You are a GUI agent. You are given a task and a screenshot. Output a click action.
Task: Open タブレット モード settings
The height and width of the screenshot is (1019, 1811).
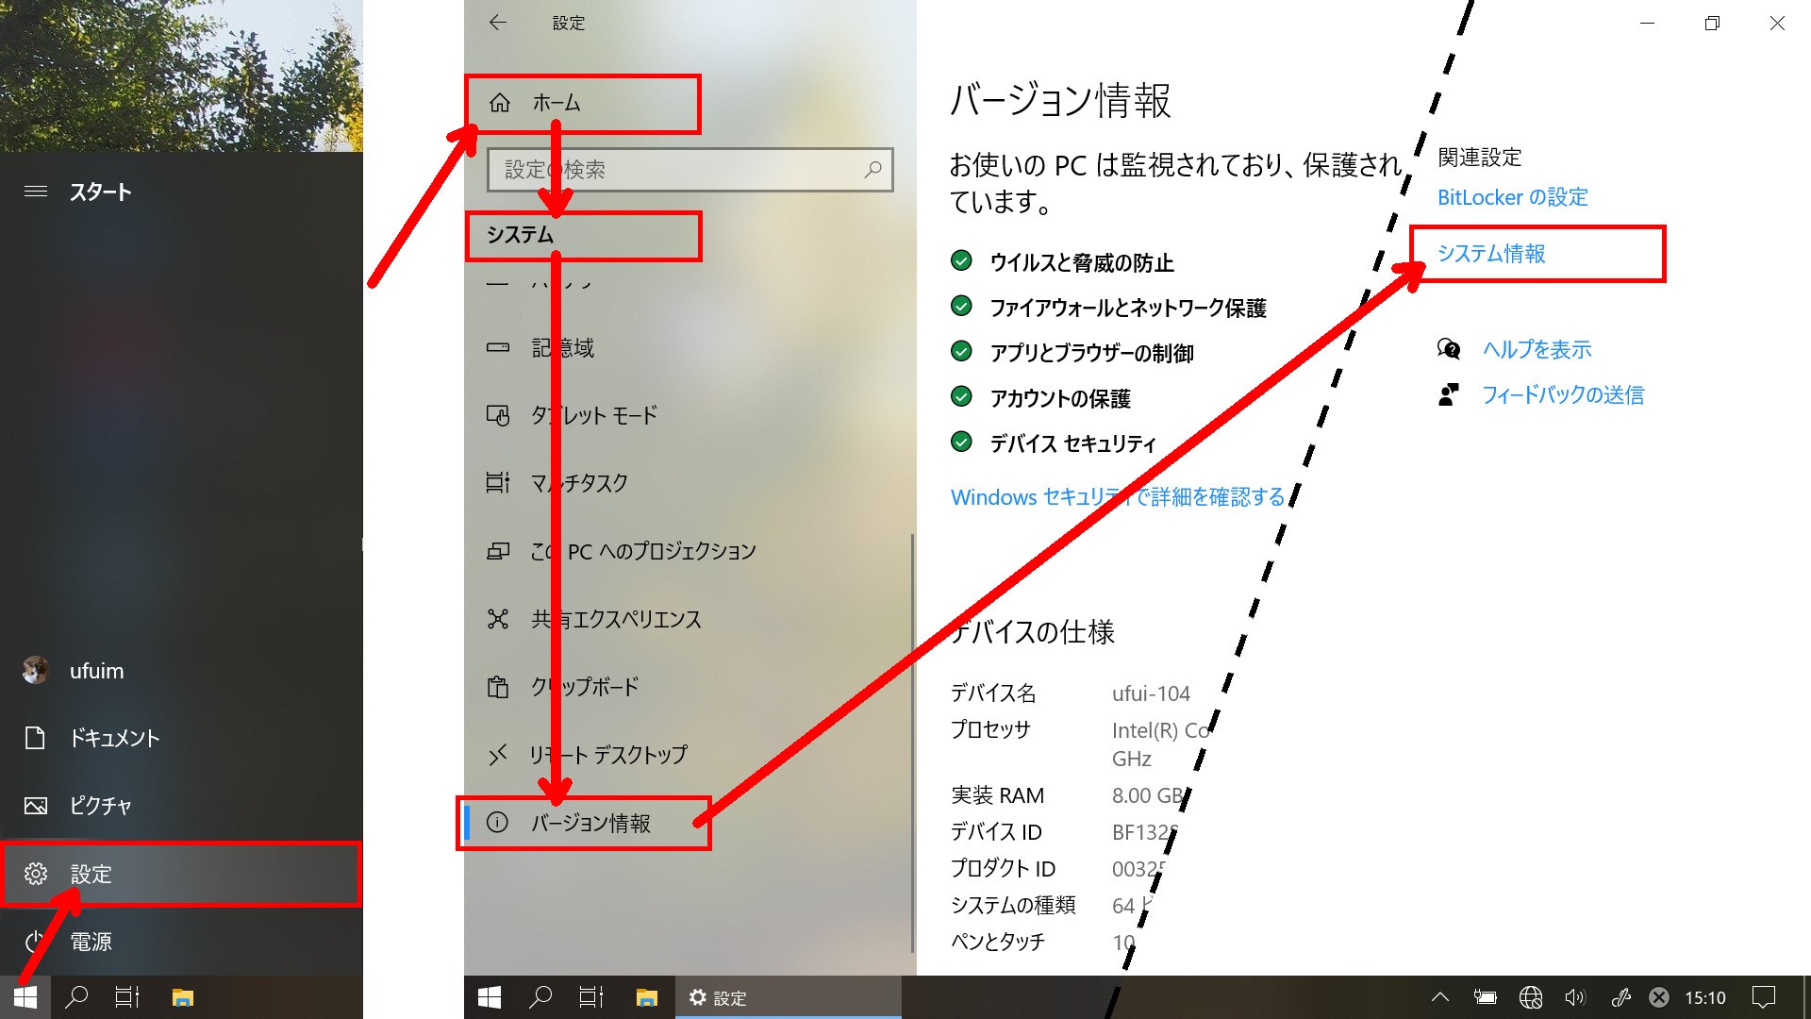[689, 415]
